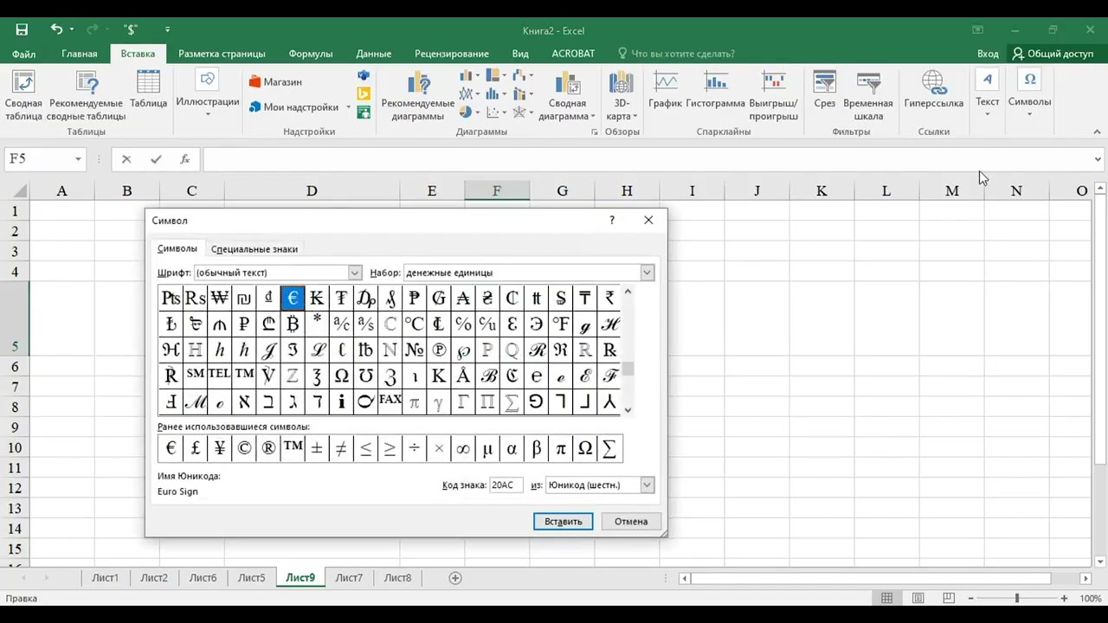Switch to Разметка страницы tab
Screen dimensions: 1108x623
coord(222,54)
